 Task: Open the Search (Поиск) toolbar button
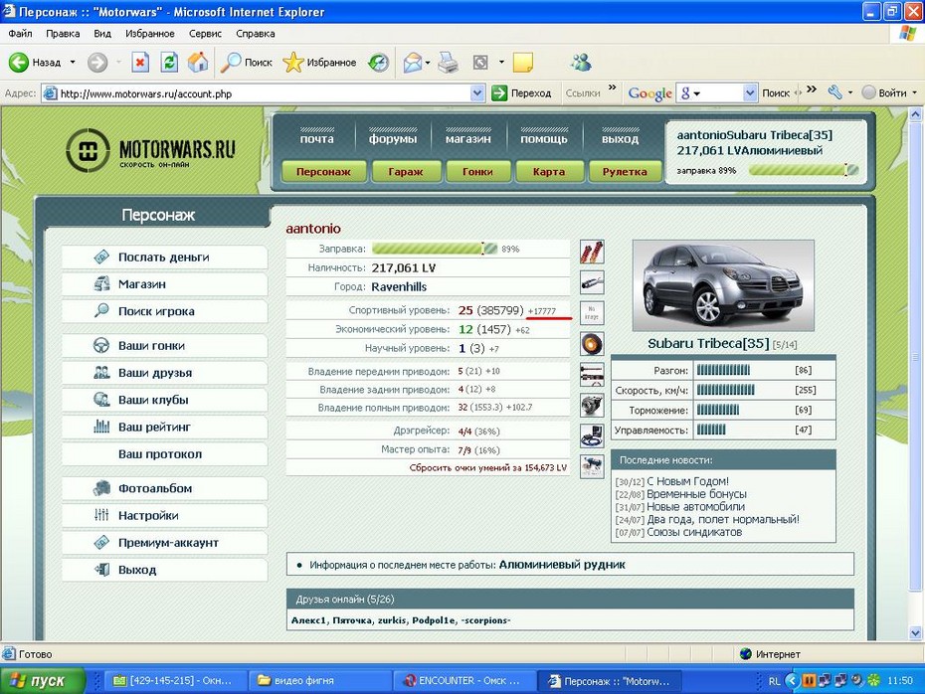[246, 62]
